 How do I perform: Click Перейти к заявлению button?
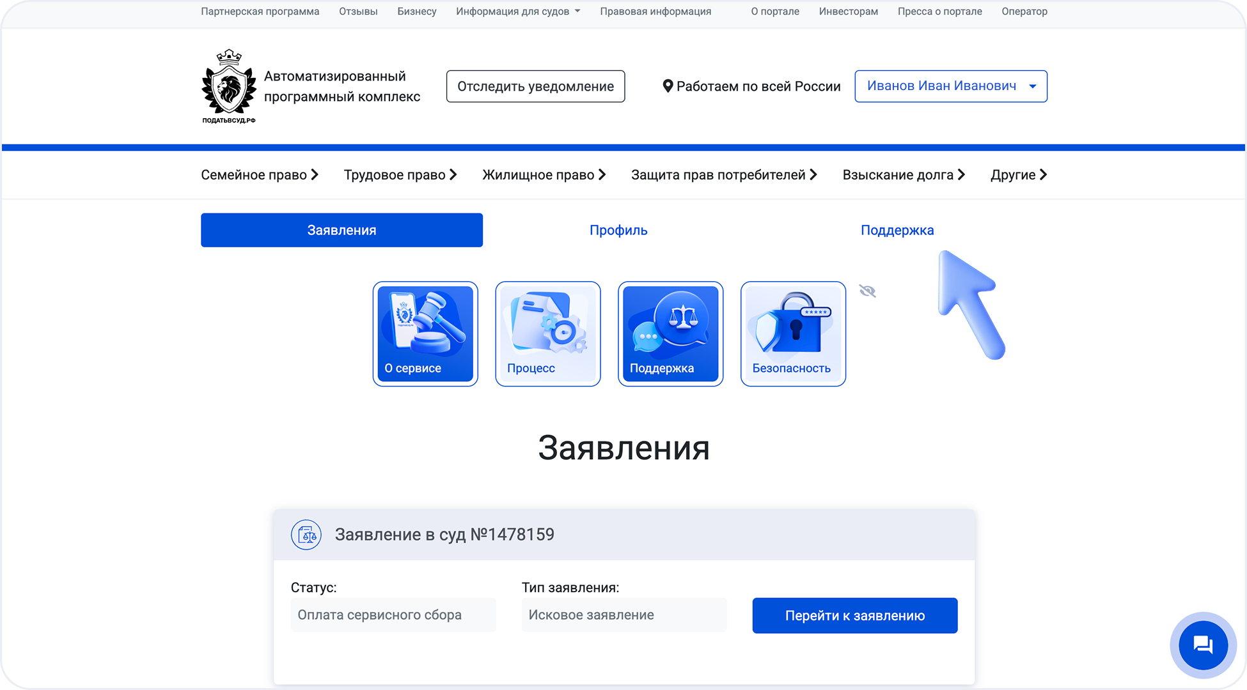(x=854, y=616)
